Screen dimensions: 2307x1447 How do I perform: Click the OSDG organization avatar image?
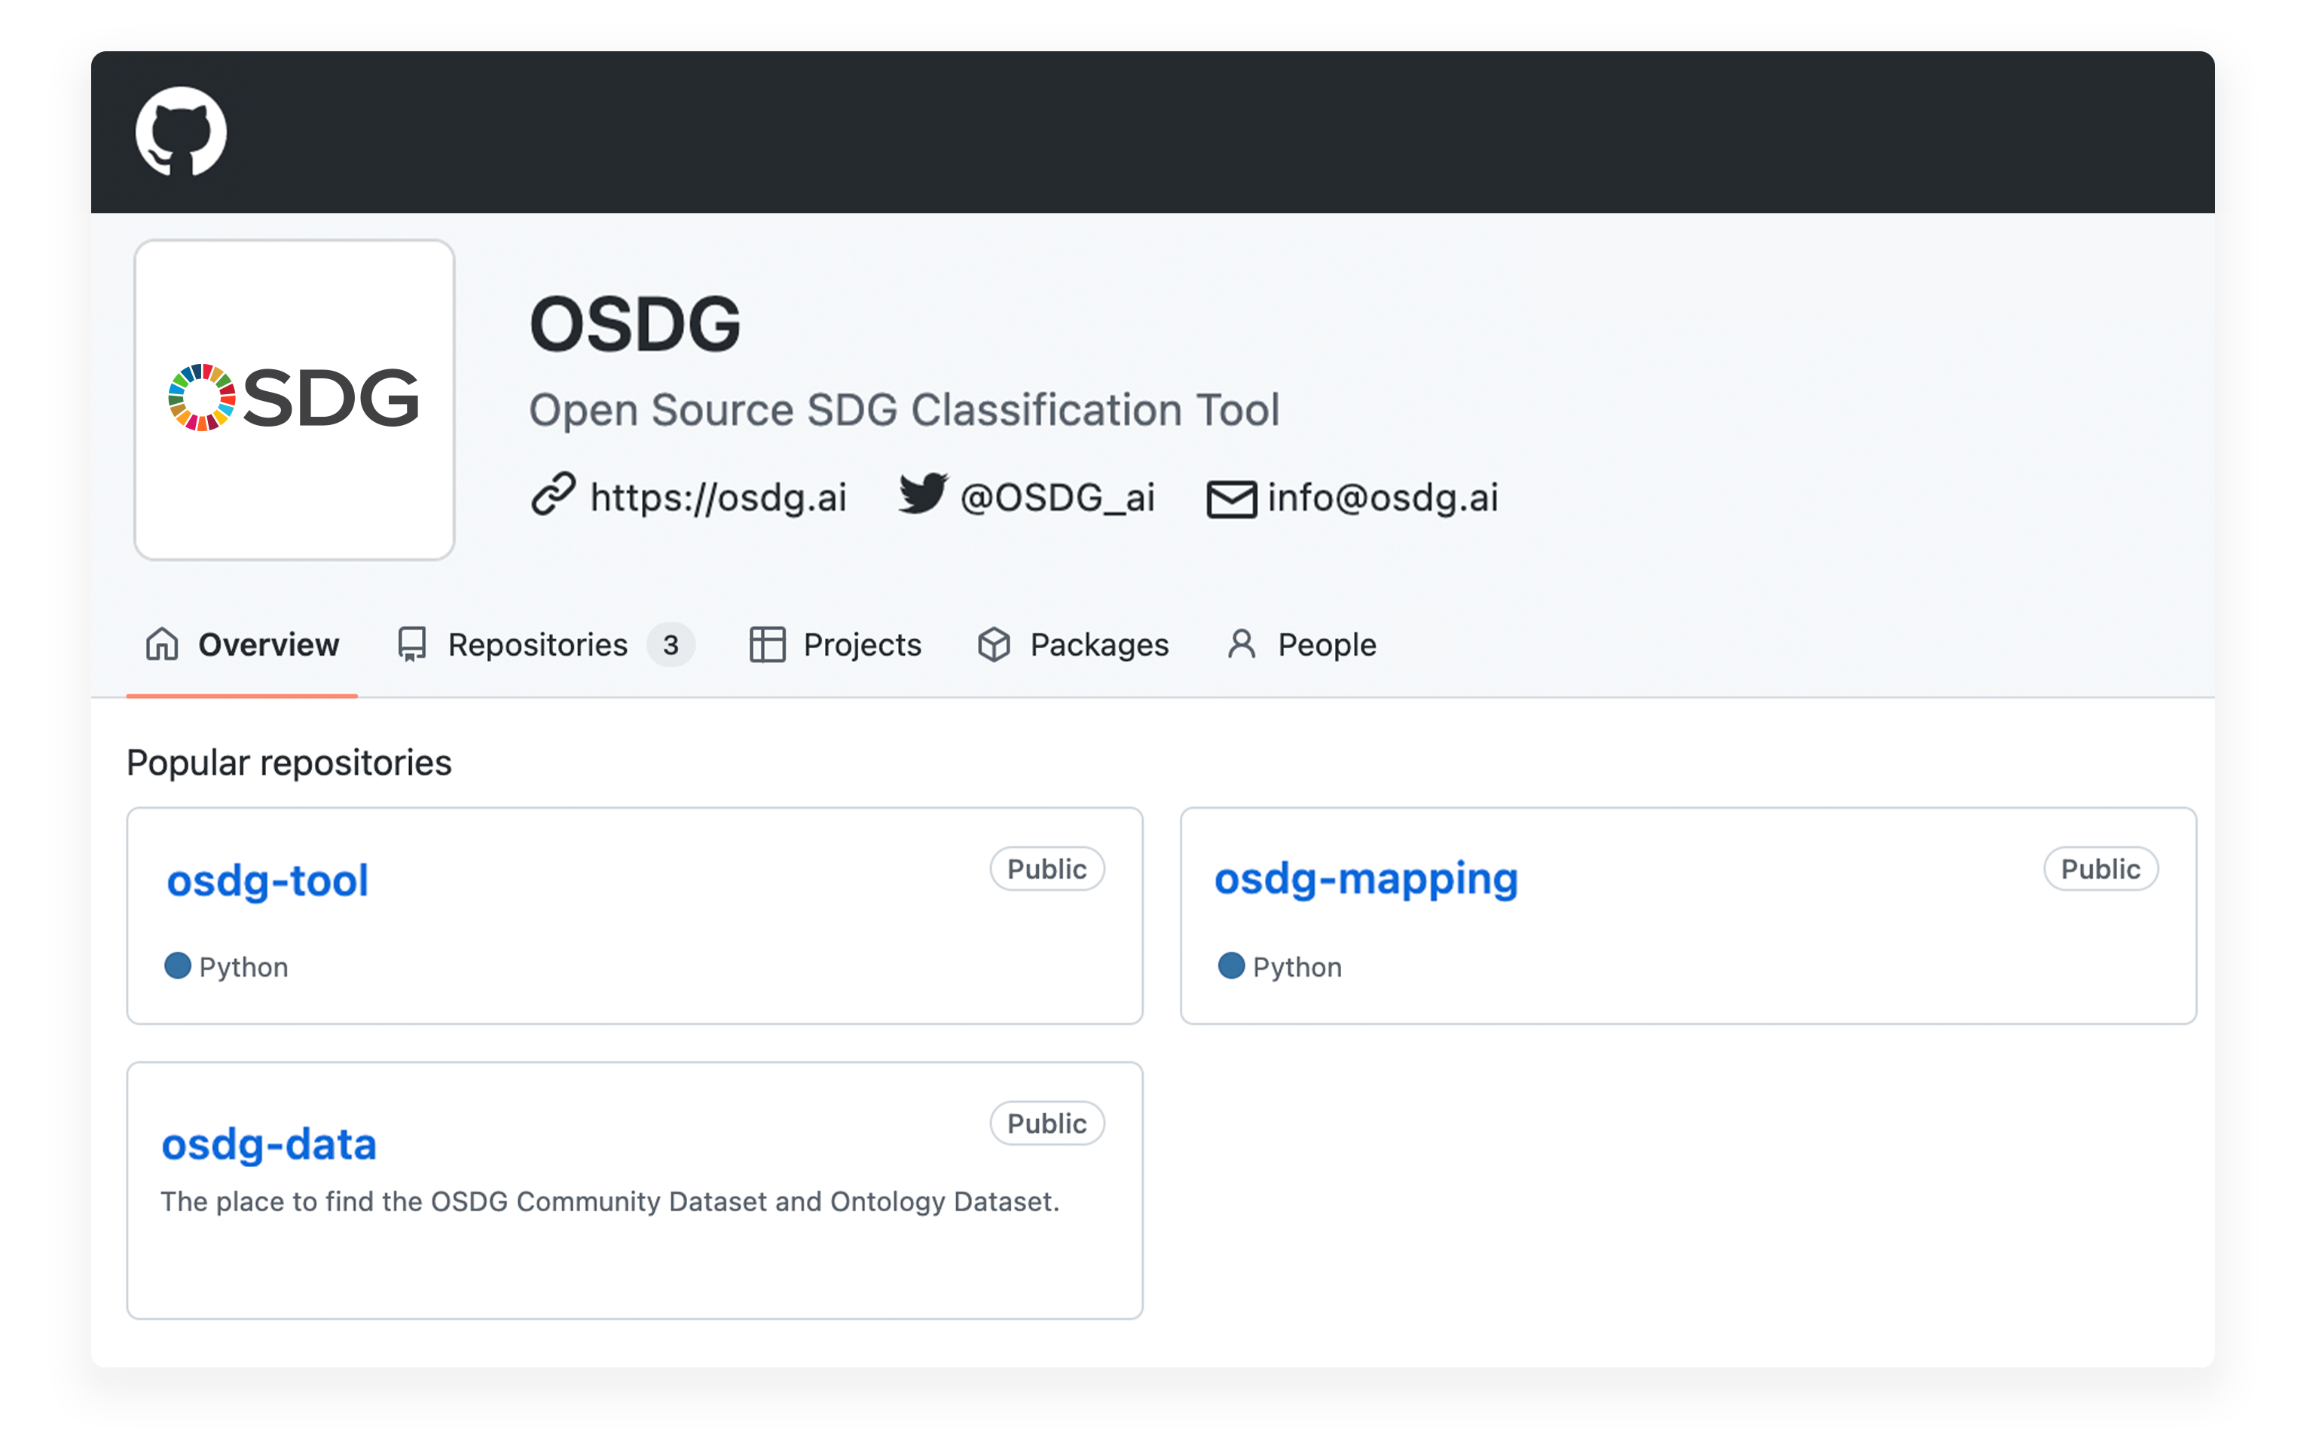(x=294, y=399)
